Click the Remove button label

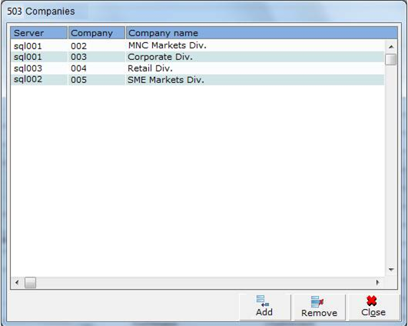(319, 313)
